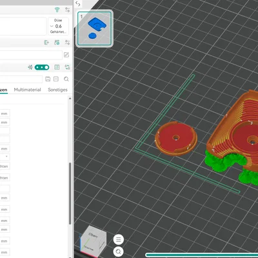The height and width of the screenshot is (258, 258).
Task: Open the filament settings sliders icon
Action: 67,43
